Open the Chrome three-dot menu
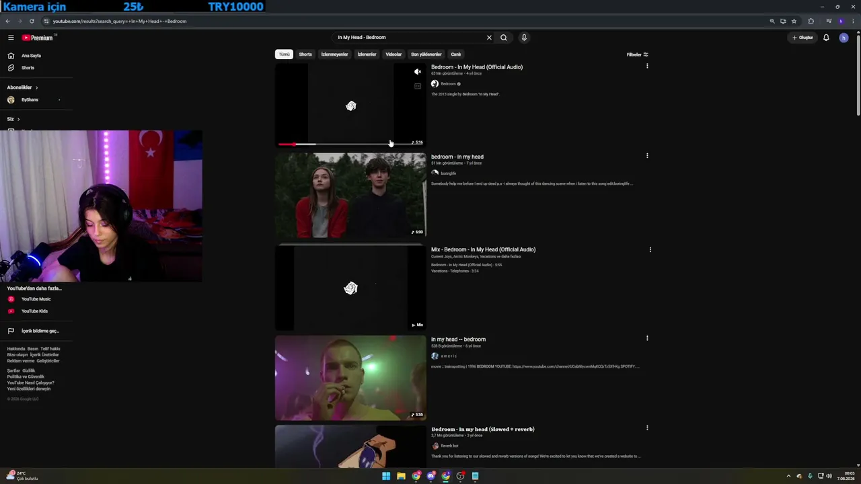 click(x=853, y=21)
